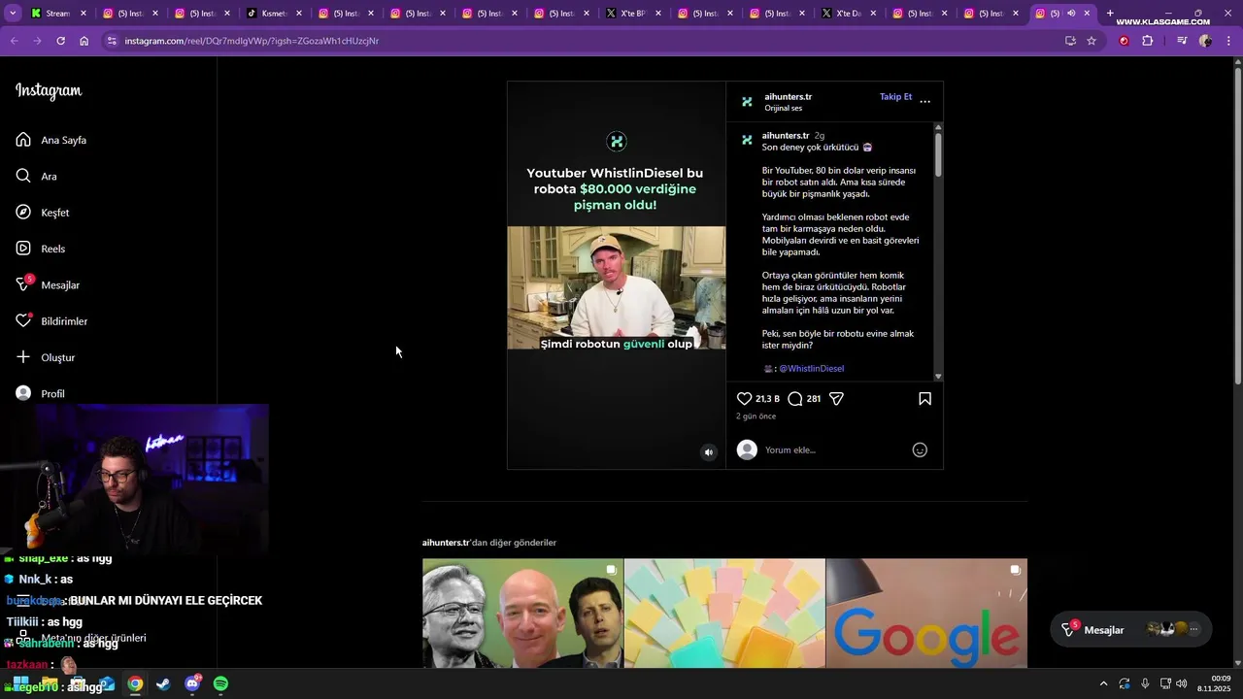View site information icon beside the URL
Viewport: 1243px width, 699px height.
point(112,41)
